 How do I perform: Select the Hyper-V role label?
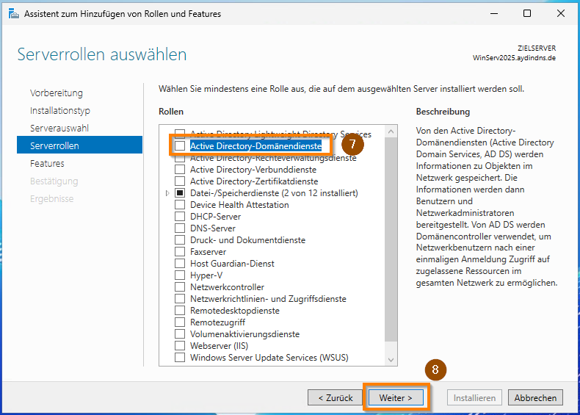click(206, 275)
